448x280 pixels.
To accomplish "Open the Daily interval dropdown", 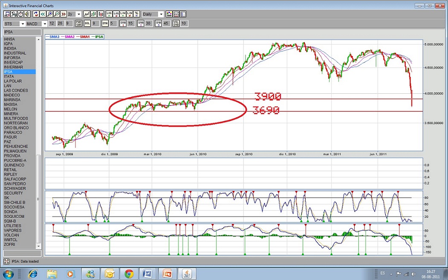I will pyautogui.click(x=161, y=14).
